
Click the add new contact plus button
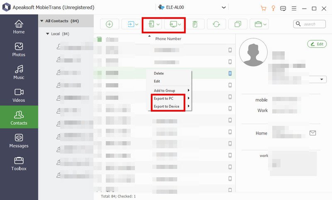[109, 24]
